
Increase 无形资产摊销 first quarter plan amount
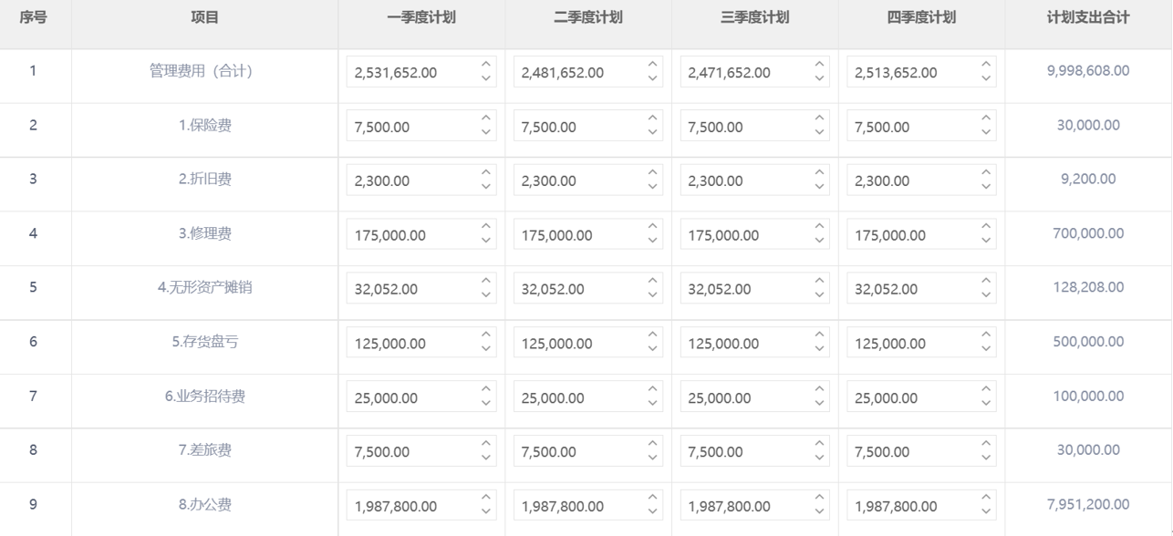[485, 282]
